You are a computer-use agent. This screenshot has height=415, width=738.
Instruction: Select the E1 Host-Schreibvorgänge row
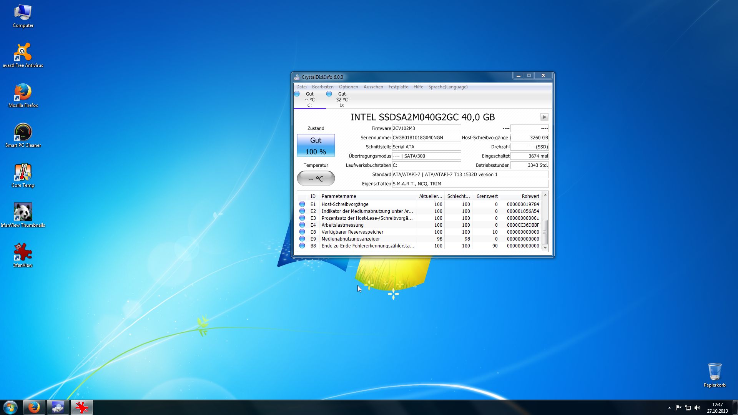click(x=419, y=204)
